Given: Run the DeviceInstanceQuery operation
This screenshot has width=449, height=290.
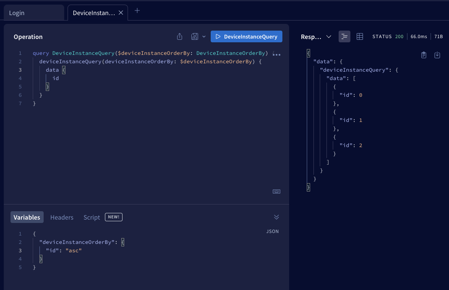Looking at the screenshot, I should pos(246,36).
